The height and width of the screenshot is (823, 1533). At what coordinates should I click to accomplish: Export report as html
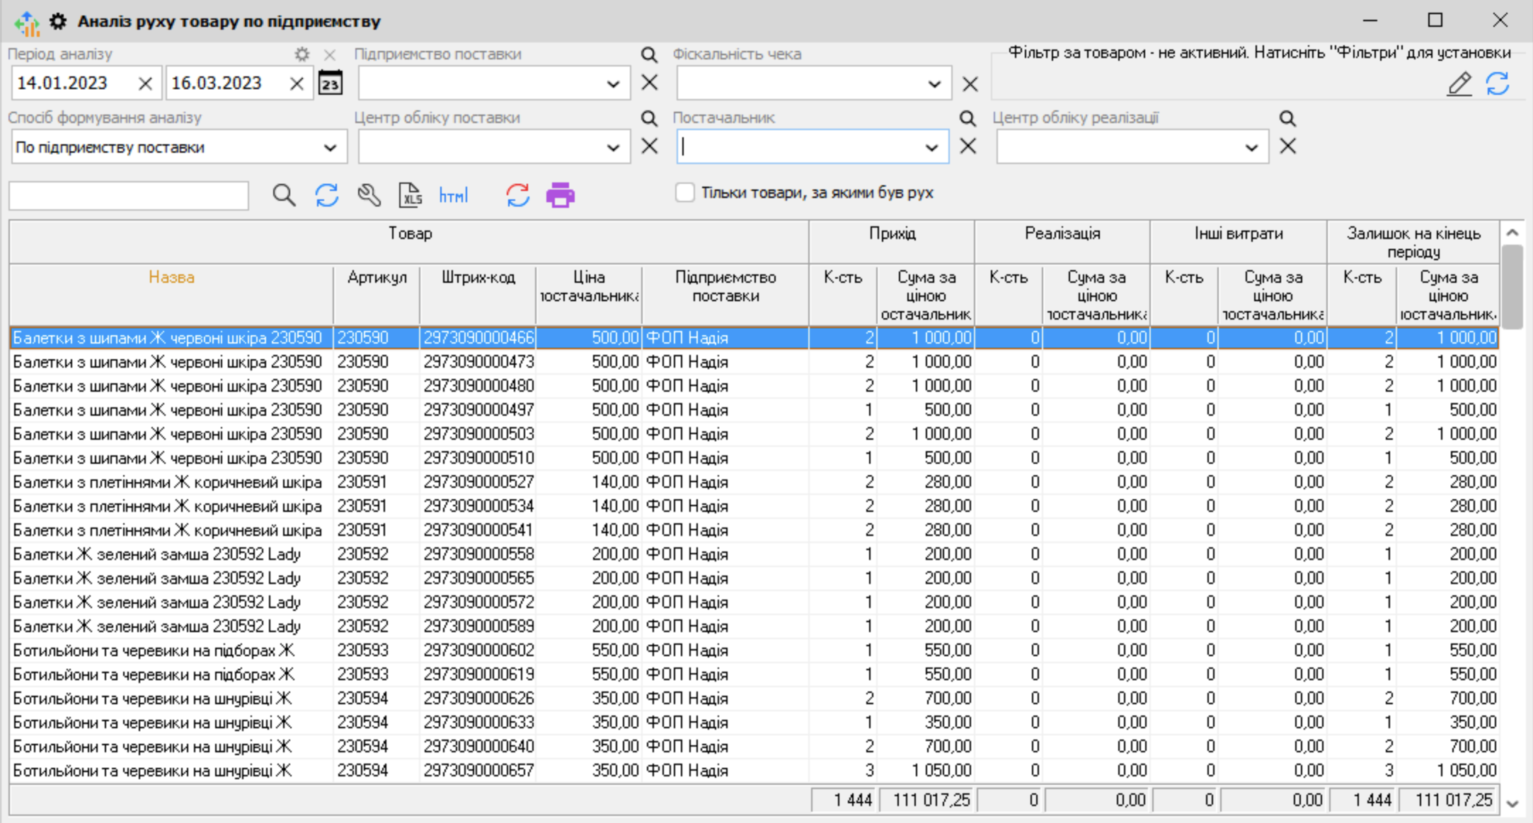tap(453, 195)
